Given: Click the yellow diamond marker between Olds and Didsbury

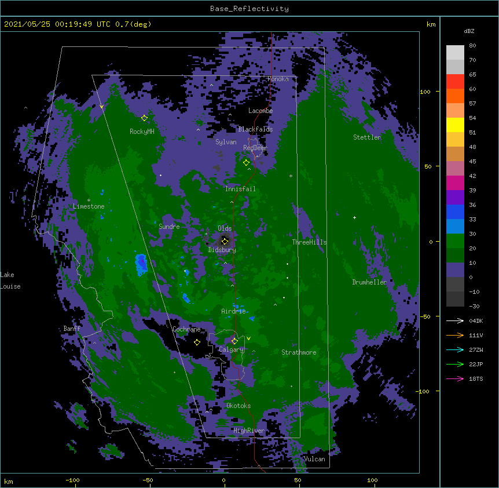Looking at the screenshot, I should pyautogui.click(x=225, y=241).
